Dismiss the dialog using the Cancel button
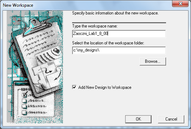This screenshot has width=191, height=129. [171, 119]
